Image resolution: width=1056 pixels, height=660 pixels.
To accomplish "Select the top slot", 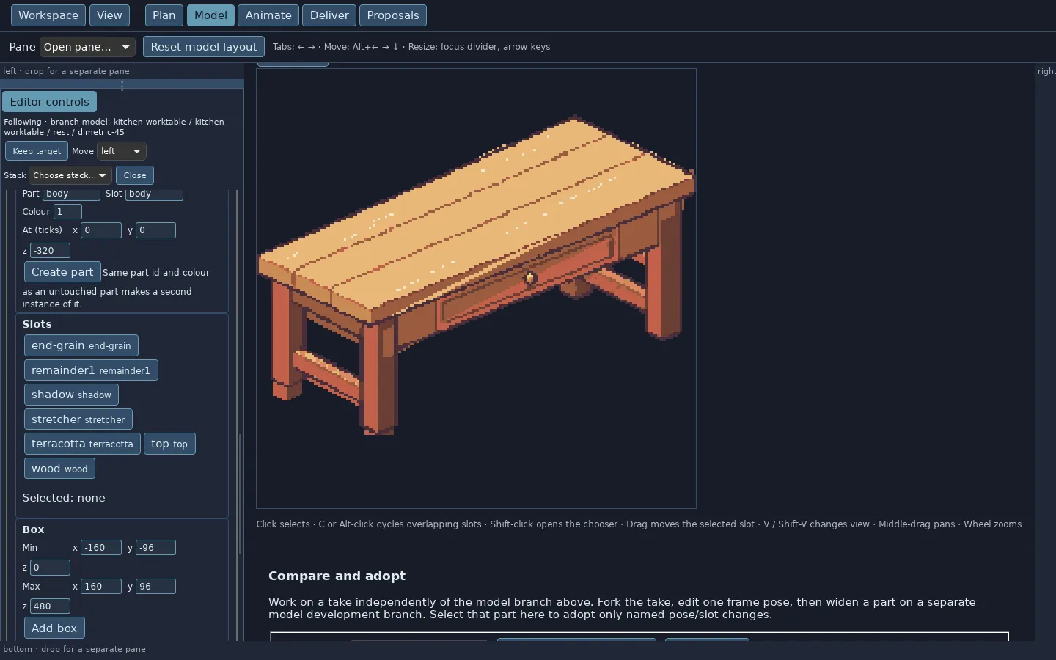I will 169,444.
